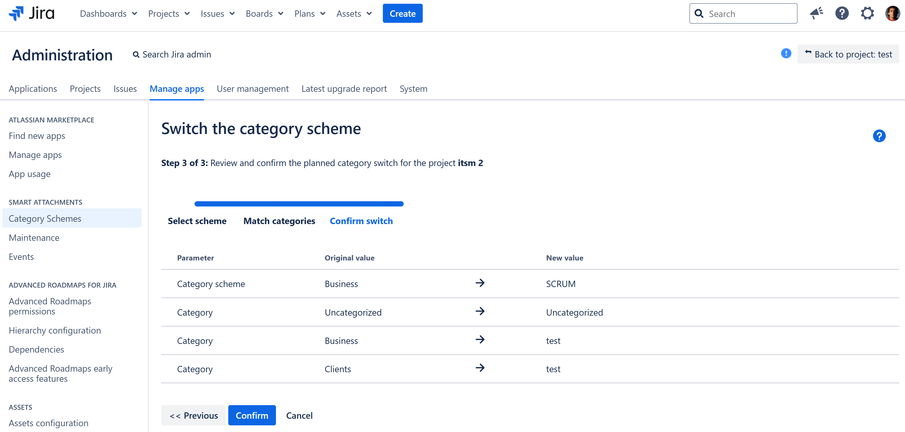Open the settings gear icon
The image size is (905, 432).
point(867,13)
